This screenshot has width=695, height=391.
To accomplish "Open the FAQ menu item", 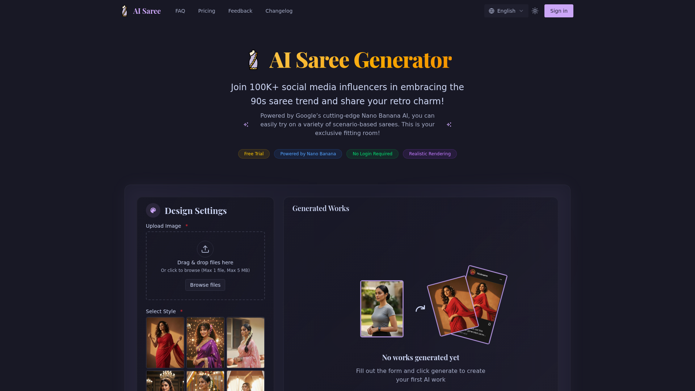I will click(x=180, y=11).
